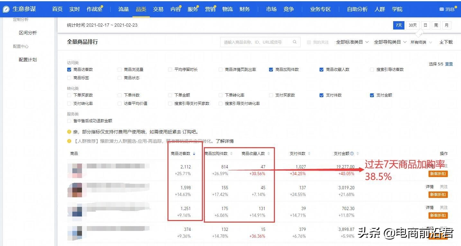
Task: Check the 我的关注 checkbox
Action: coord(308,42)
